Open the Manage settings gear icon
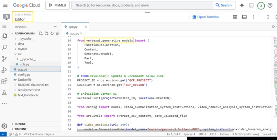Image resolution: width=277 pixels, height=140 pixels. 4,126
